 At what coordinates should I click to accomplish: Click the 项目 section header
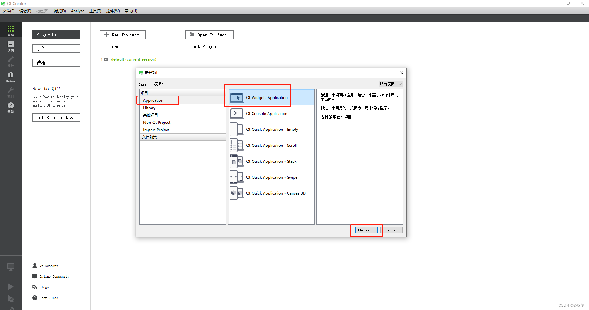point(183,93)
